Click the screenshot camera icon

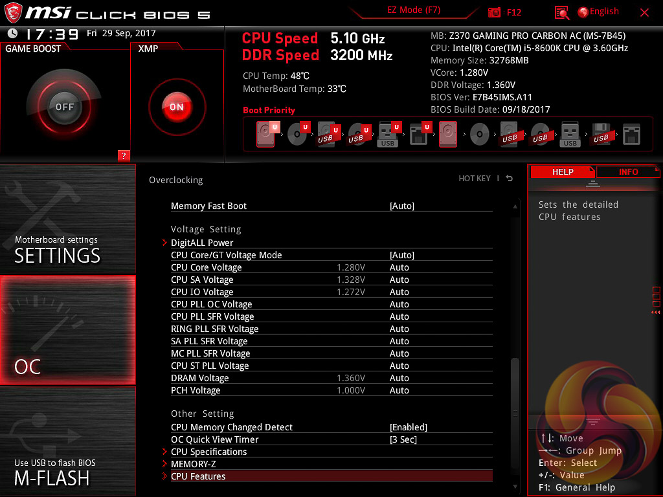click(494, 12)
